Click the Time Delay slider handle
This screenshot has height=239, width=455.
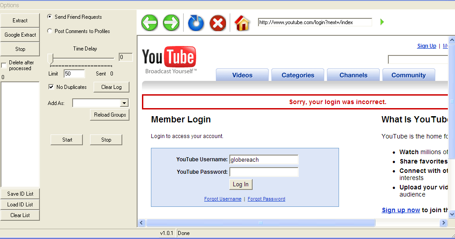point(51,59)
